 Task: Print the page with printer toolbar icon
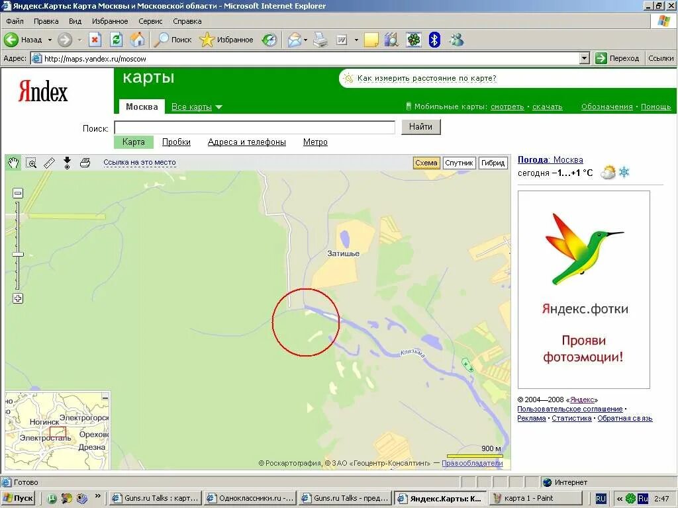[320, 40]
